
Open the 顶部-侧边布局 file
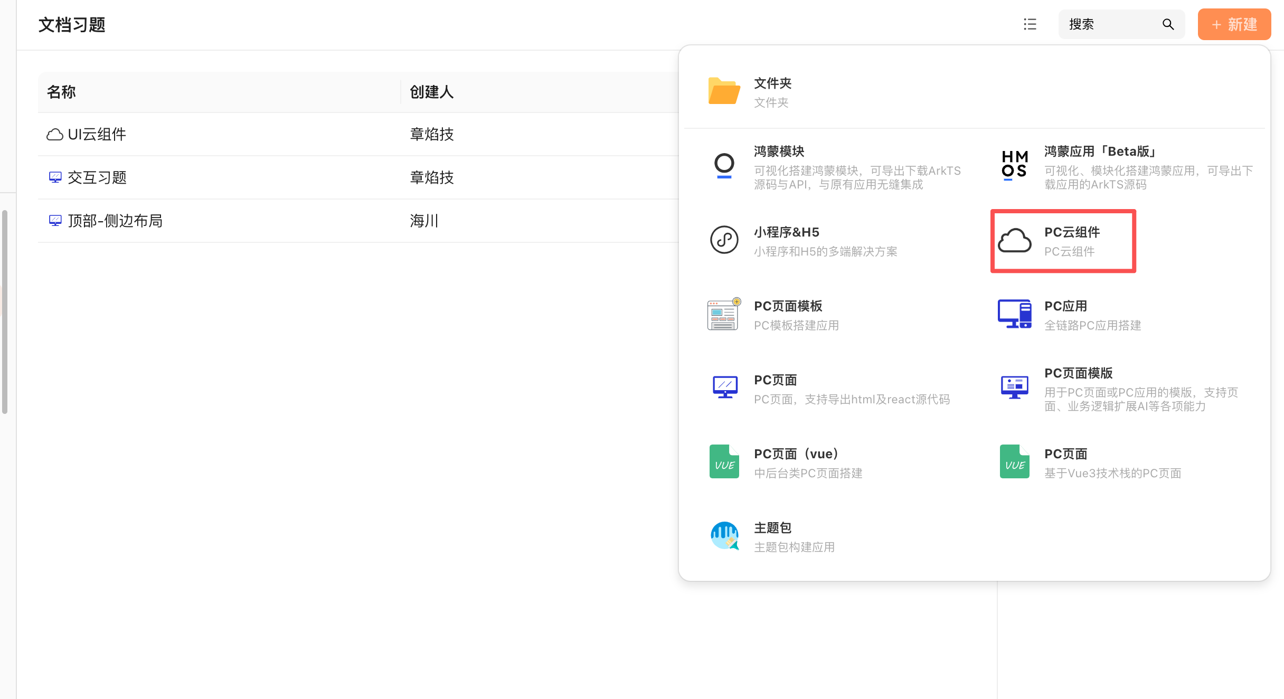pos(115,221)
